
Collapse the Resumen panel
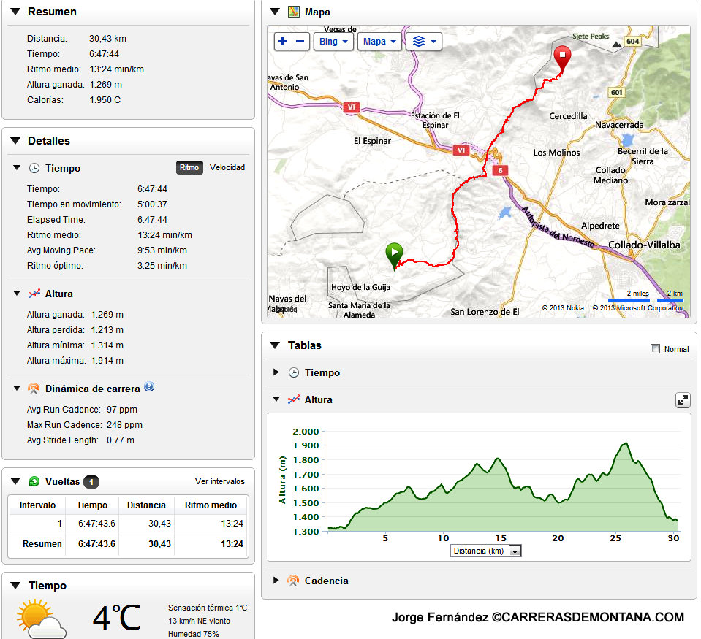click(x=15, y=12)
